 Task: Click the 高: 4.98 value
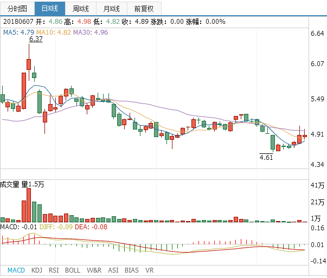pyautogui.click(x=78, y=22)
